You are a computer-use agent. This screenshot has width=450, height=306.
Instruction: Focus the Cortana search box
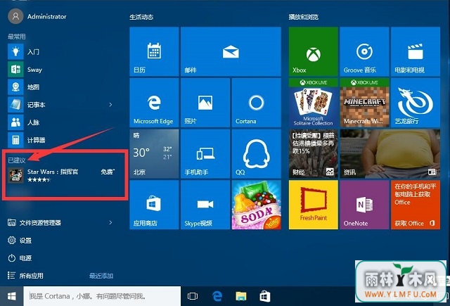point(102,296)
